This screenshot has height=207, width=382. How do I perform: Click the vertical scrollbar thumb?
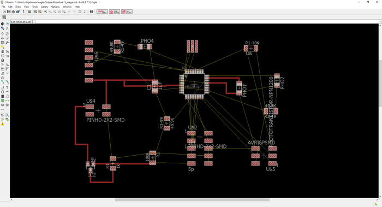pyautogui.click(x=380, y=83)
